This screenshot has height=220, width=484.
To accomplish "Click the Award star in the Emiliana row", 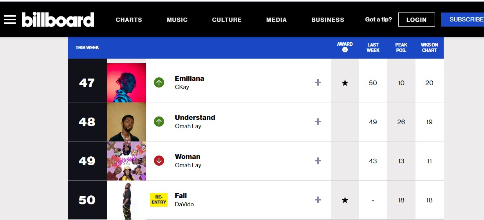I will (x=345, y=83).
